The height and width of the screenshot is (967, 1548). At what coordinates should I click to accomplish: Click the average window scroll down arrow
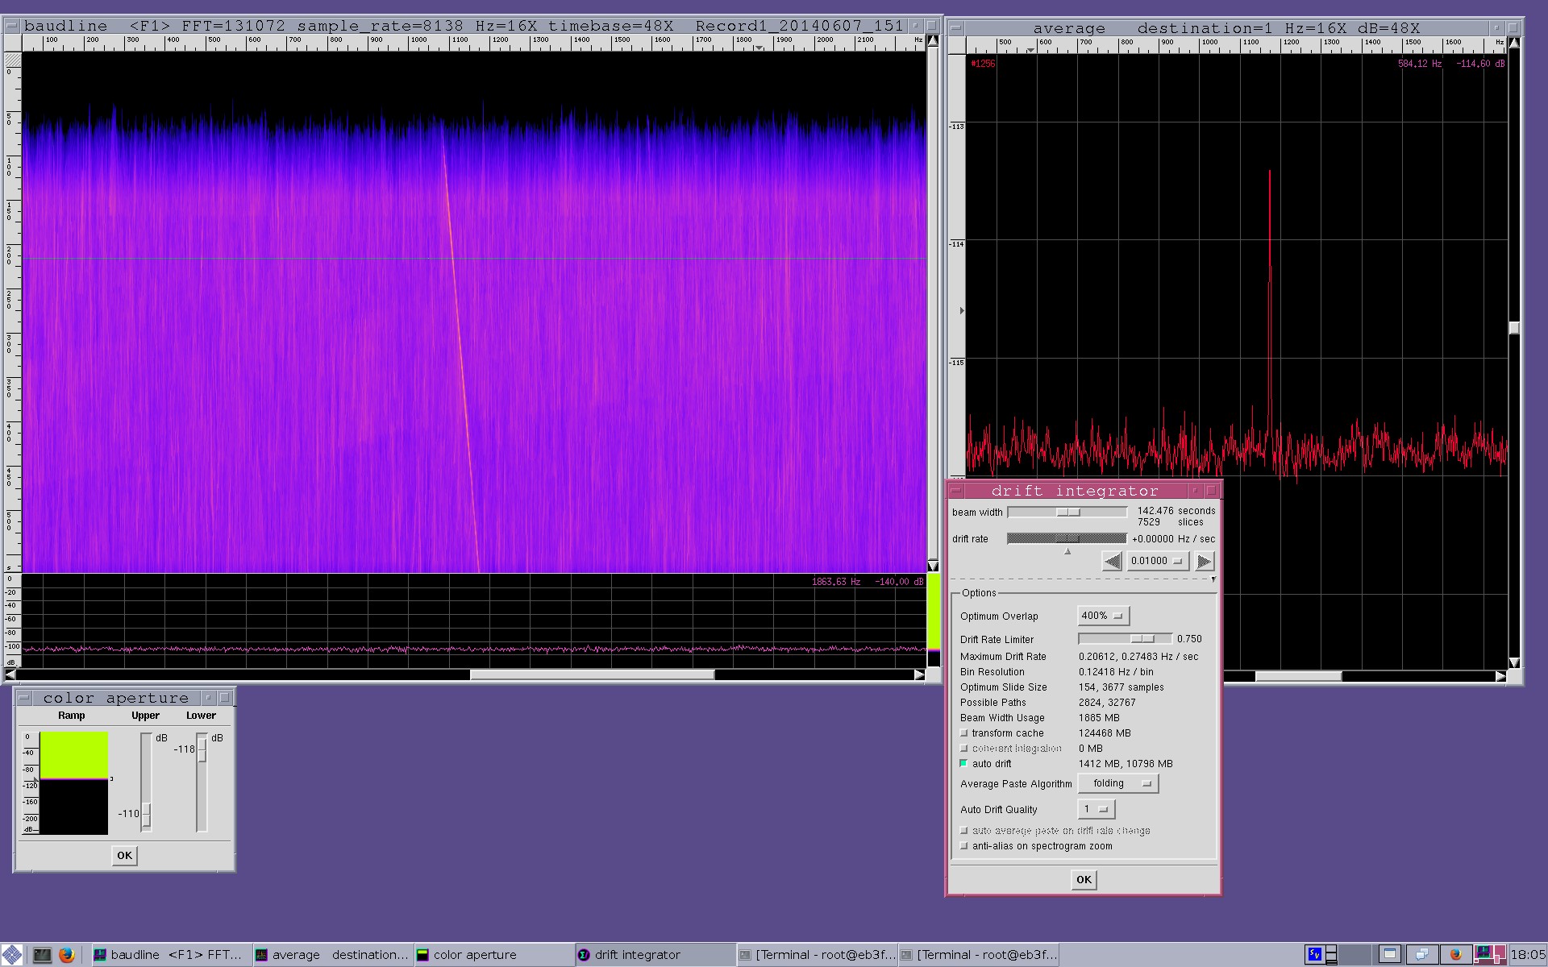point(1514,663)
